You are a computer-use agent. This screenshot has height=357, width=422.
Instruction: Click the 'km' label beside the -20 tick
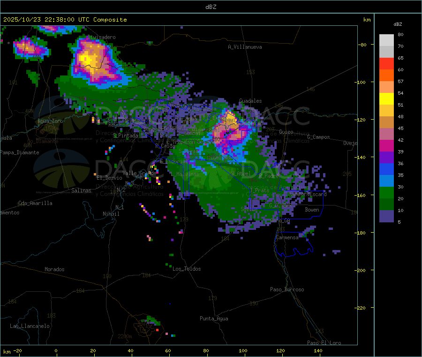(7, 352)
